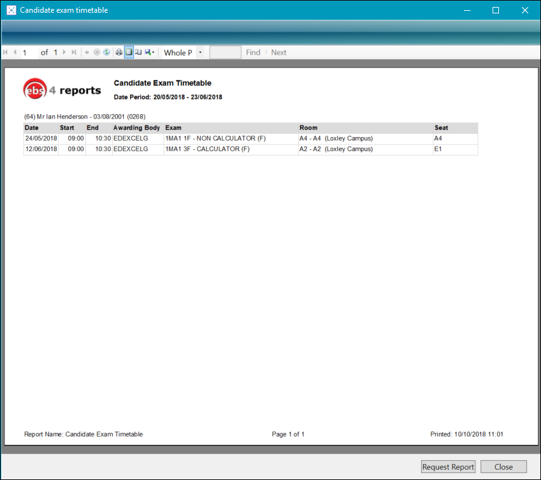
Task: Expand the Whole Page zoom dropdown
Action: [x=200, y=52]
